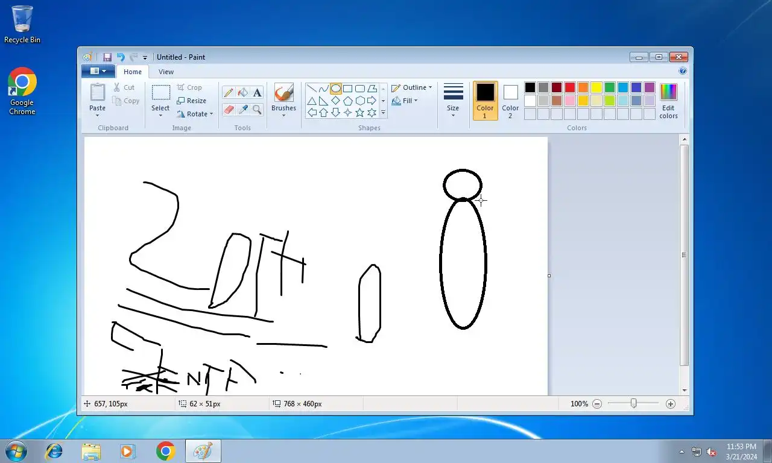Choose the Curve shape
The width and height of the screenshot is (772, 463).
click(x=324, y=89)
